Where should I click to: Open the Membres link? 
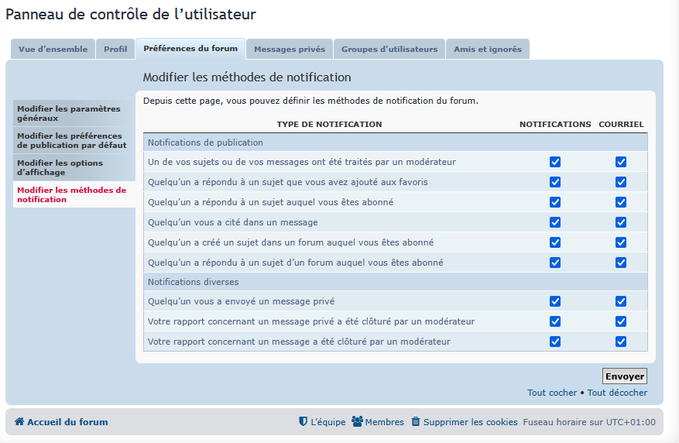tap(384, 422)
